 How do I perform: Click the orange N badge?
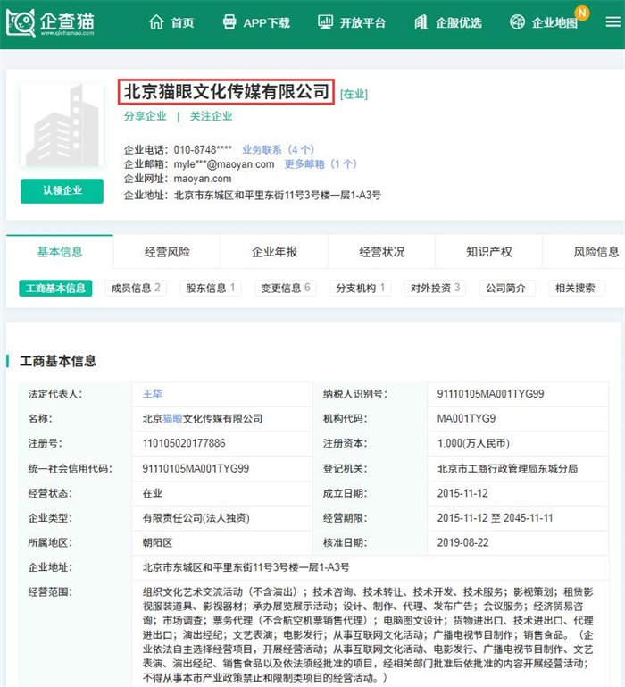tap(582, 13)
